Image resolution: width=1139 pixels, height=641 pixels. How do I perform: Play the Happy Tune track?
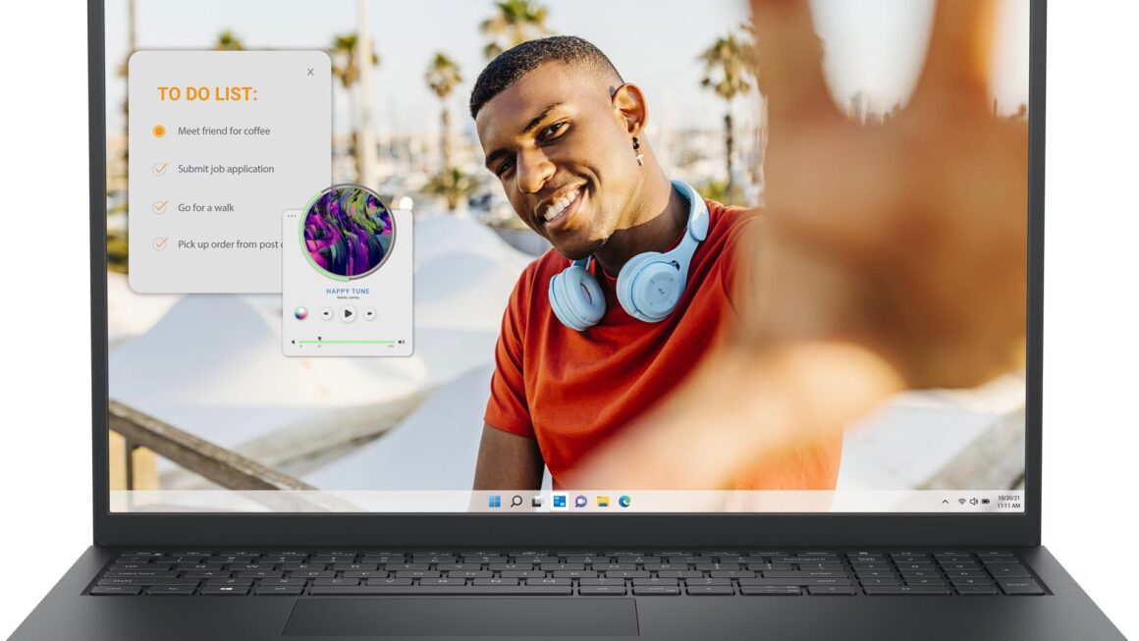(x=348, y=314)
